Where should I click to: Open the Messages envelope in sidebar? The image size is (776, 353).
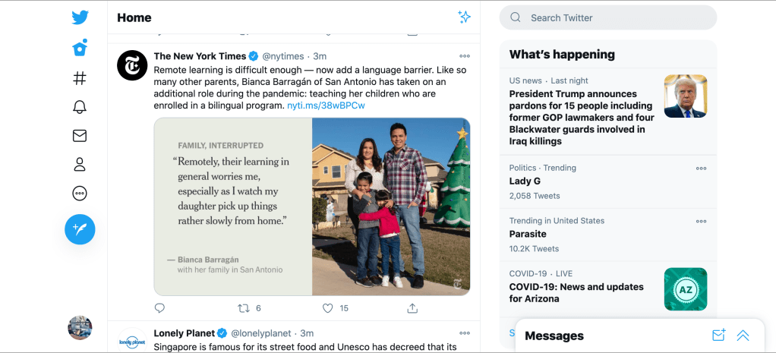pos(80,136)
